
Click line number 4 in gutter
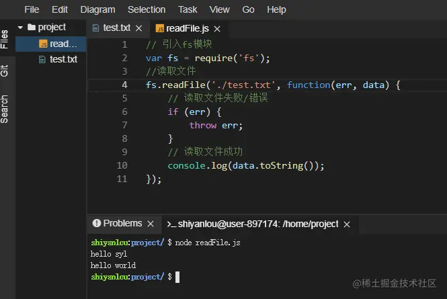click(124, 85)
